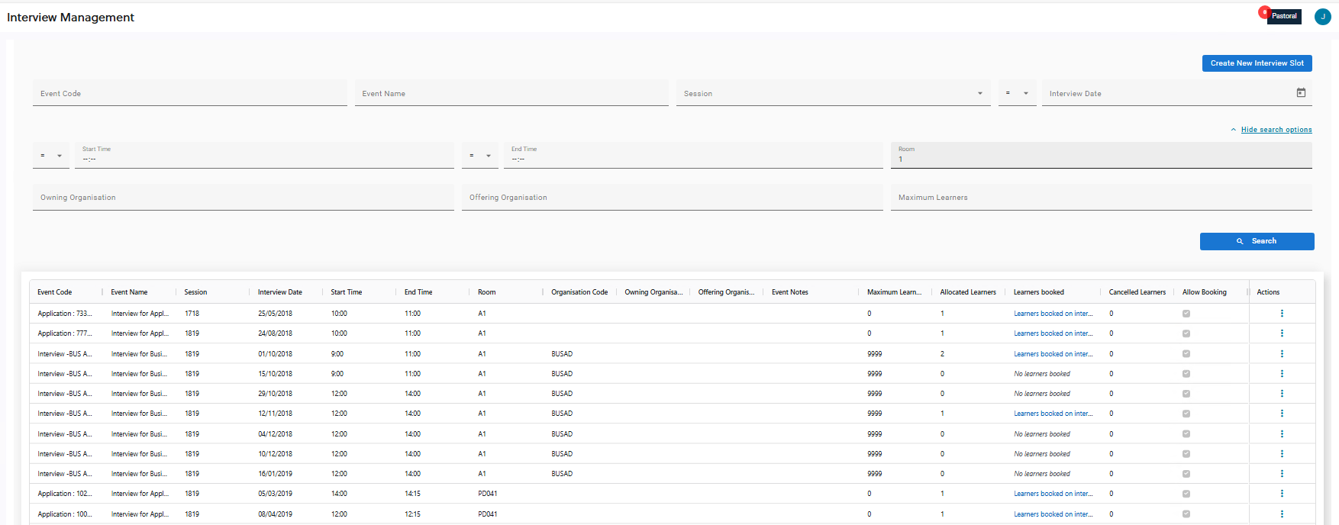Screen dimensions: 1339x525
Task: Open actions menu for 04/12/2018 interview row
Action: pos(1282,434)
